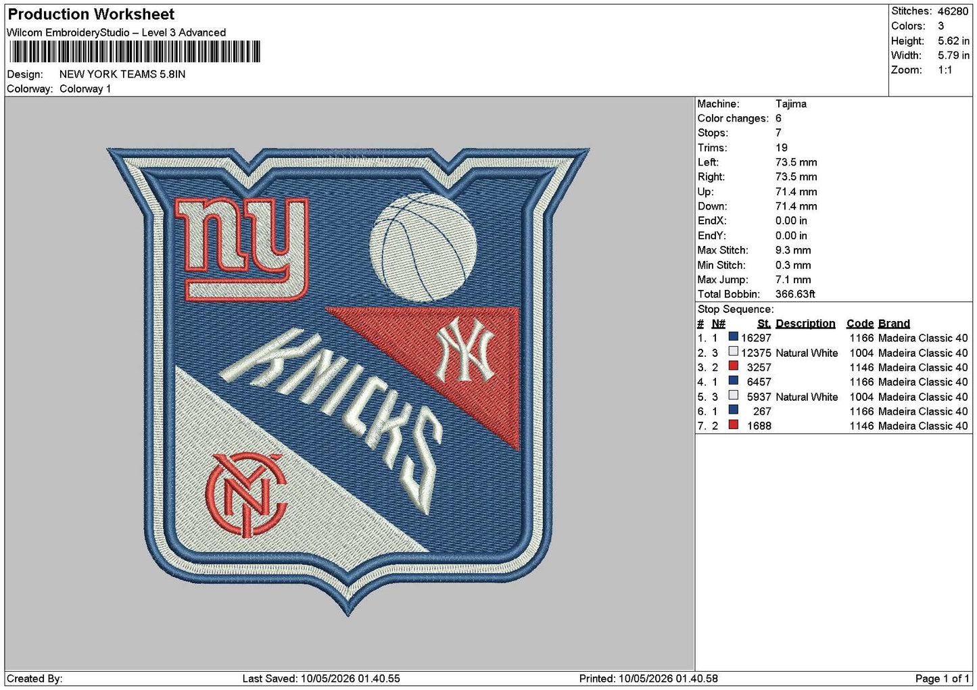977x690 pixels.
Task: Click the red swatch beside stitch count 1688
Action: (733, 424)
